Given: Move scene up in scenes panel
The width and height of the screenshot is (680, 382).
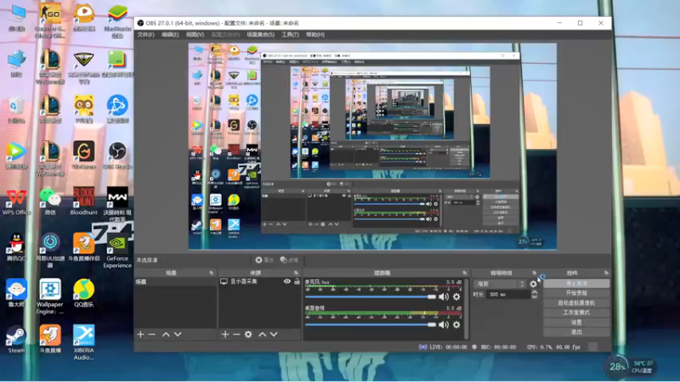Looking at the screenshot, I should click(166, 334).
